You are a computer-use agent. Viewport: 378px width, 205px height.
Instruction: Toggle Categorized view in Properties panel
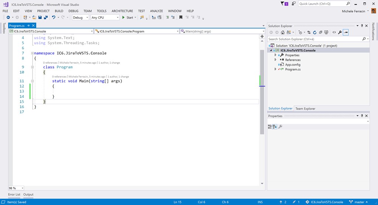pos(270,127)
